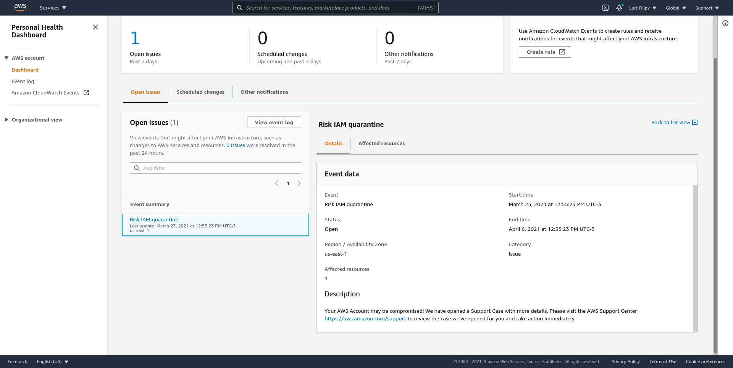Open Dashboard in the sidebar
This screenshot has height=368, width=733.
point(25,70)
